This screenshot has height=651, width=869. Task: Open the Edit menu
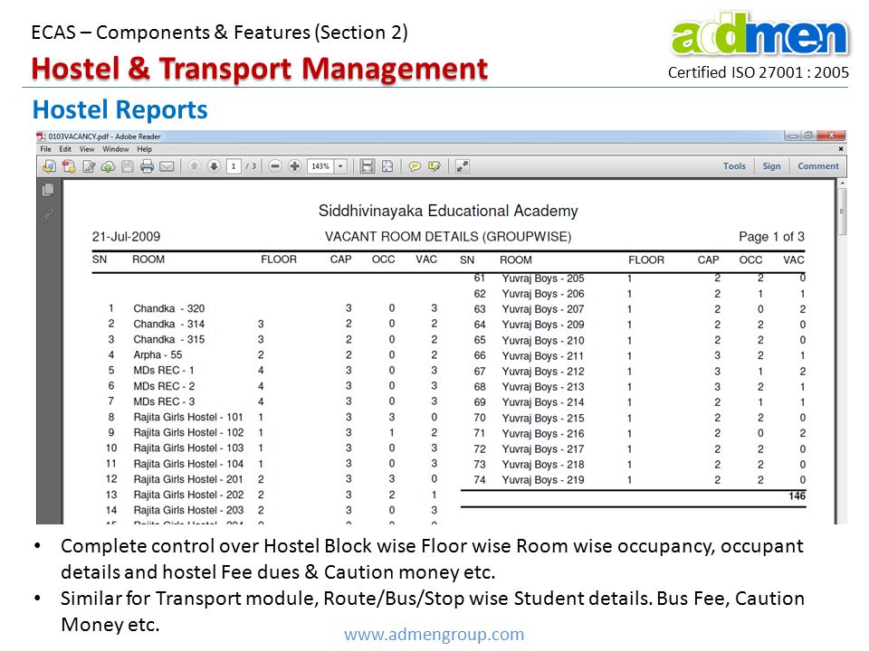(65, 149)
